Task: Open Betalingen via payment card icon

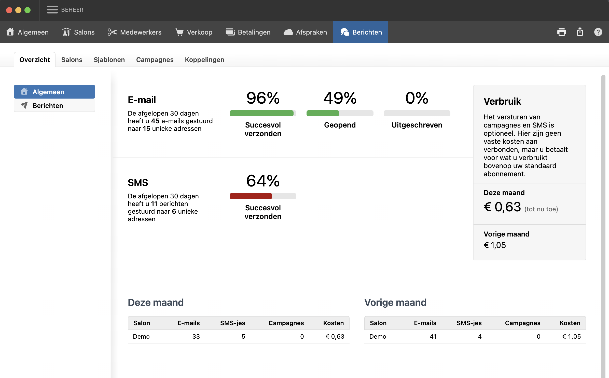Action: point(230,32)
